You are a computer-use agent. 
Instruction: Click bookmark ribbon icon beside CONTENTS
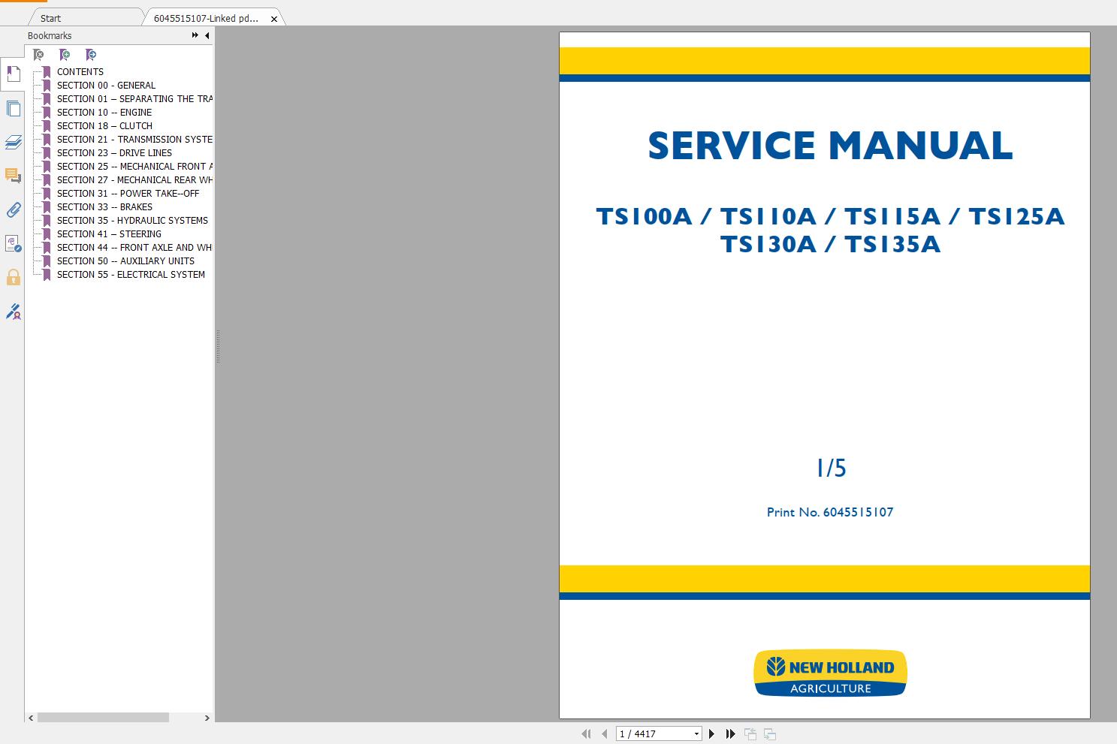coord(47,72)
